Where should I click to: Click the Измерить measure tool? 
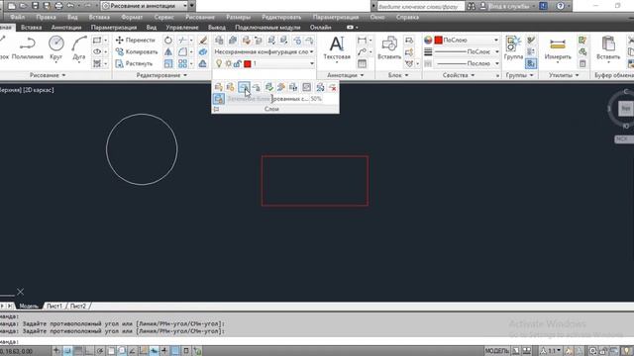pyautogui.click(x=557, y=48)
